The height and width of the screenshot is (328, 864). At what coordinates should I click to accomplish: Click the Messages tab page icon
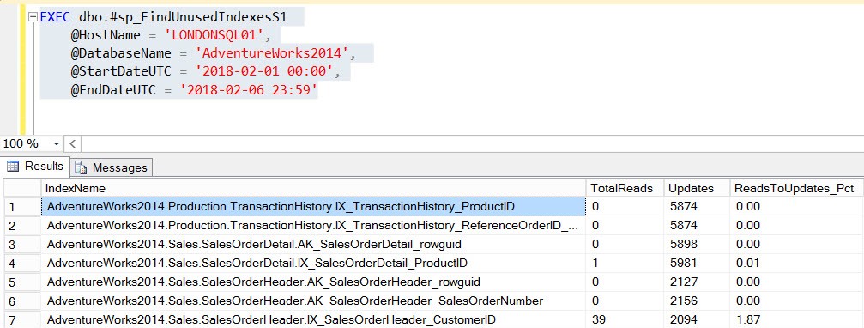[81, 167]
